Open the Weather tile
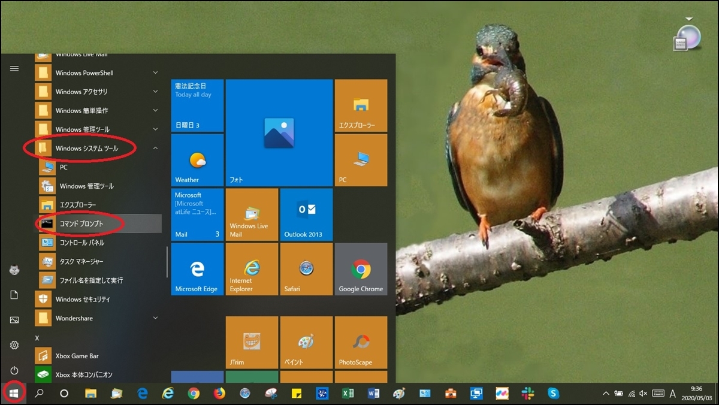This screenshot has height=405, width=719. (x=197, y=160)
